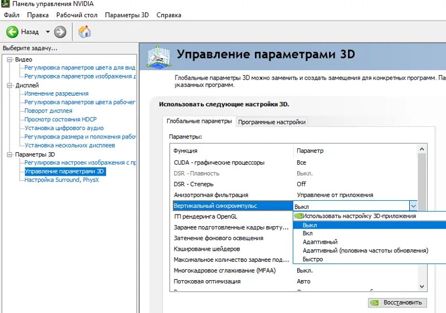Open Регулировка параметров цвета для видео
This screenshot has height=313, width=446.
80,67
